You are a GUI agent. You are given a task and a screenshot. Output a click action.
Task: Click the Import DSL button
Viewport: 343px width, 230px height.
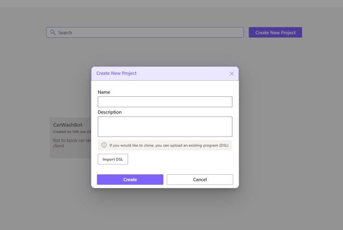(x=113, y=159)
